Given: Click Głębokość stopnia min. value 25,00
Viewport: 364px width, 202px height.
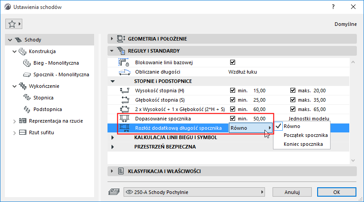Looking at the screenshot, I should click(259, 100).
